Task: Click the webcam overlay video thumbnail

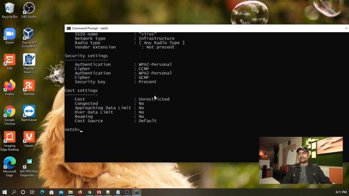Action: click(301, 160)
